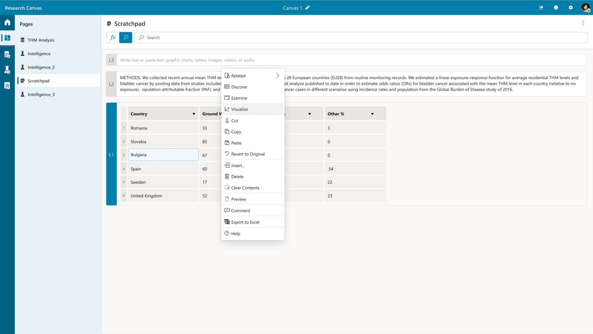Open Scratchpad three-dot more menu
The image size is (593, 334).
click(x=583, y=23)
